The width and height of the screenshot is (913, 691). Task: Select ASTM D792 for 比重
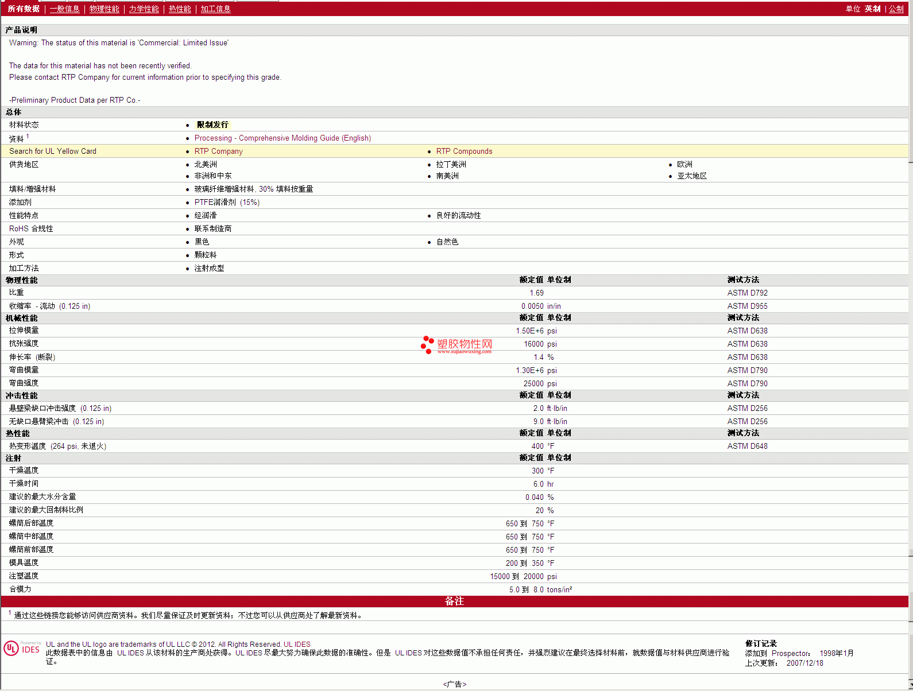[747, 293]
